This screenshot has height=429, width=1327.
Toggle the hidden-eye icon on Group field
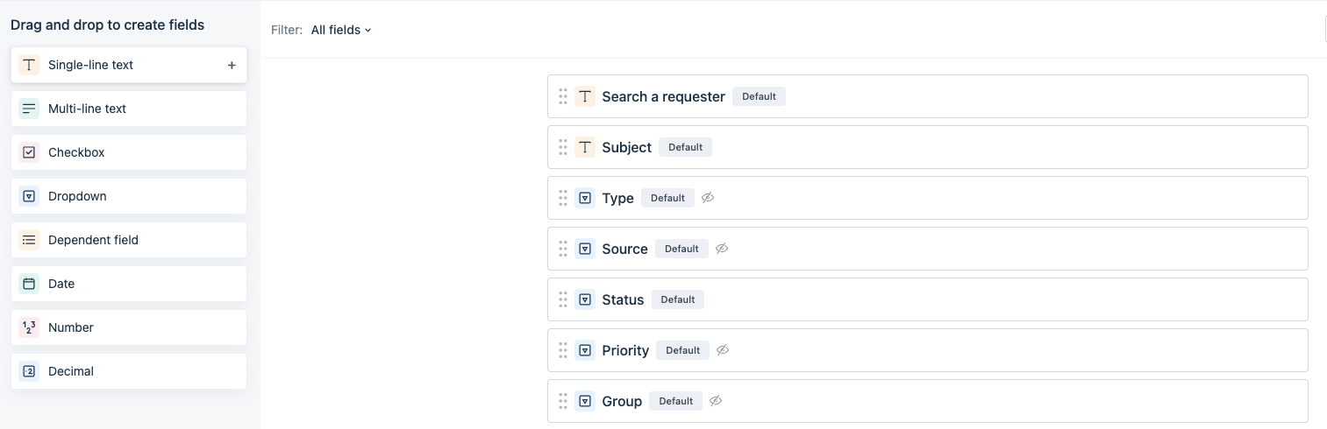[716, 401]
